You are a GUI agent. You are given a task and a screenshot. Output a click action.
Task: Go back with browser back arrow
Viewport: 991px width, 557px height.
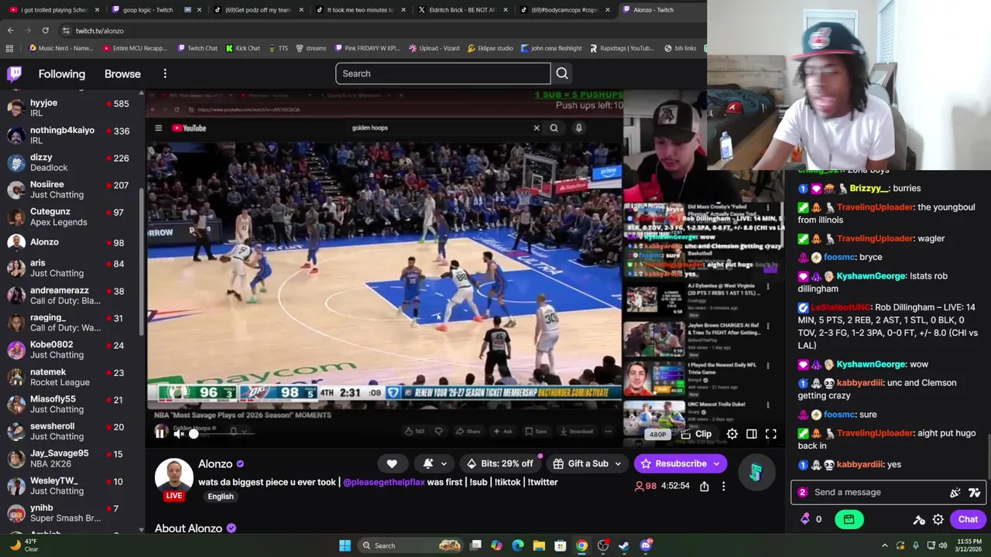pos(10,30)
